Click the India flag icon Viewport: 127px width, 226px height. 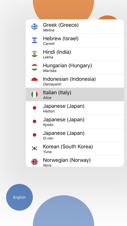[35, 54]
